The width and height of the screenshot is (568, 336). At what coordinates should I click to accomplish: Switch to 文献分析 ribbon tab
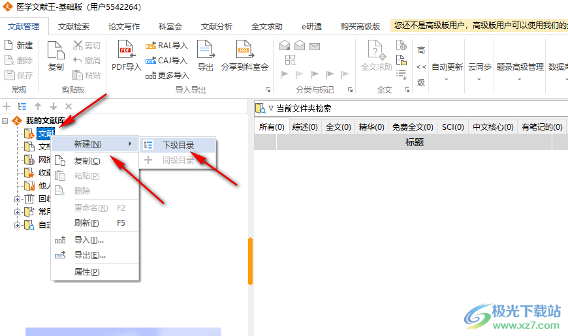217,27
